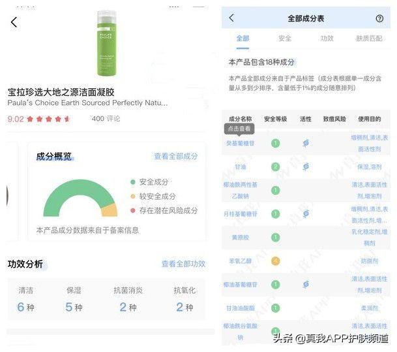Switch to the 安全 tab
This screenshot has width=397, height=352.
pyautogui.click(x=285, y=39)
